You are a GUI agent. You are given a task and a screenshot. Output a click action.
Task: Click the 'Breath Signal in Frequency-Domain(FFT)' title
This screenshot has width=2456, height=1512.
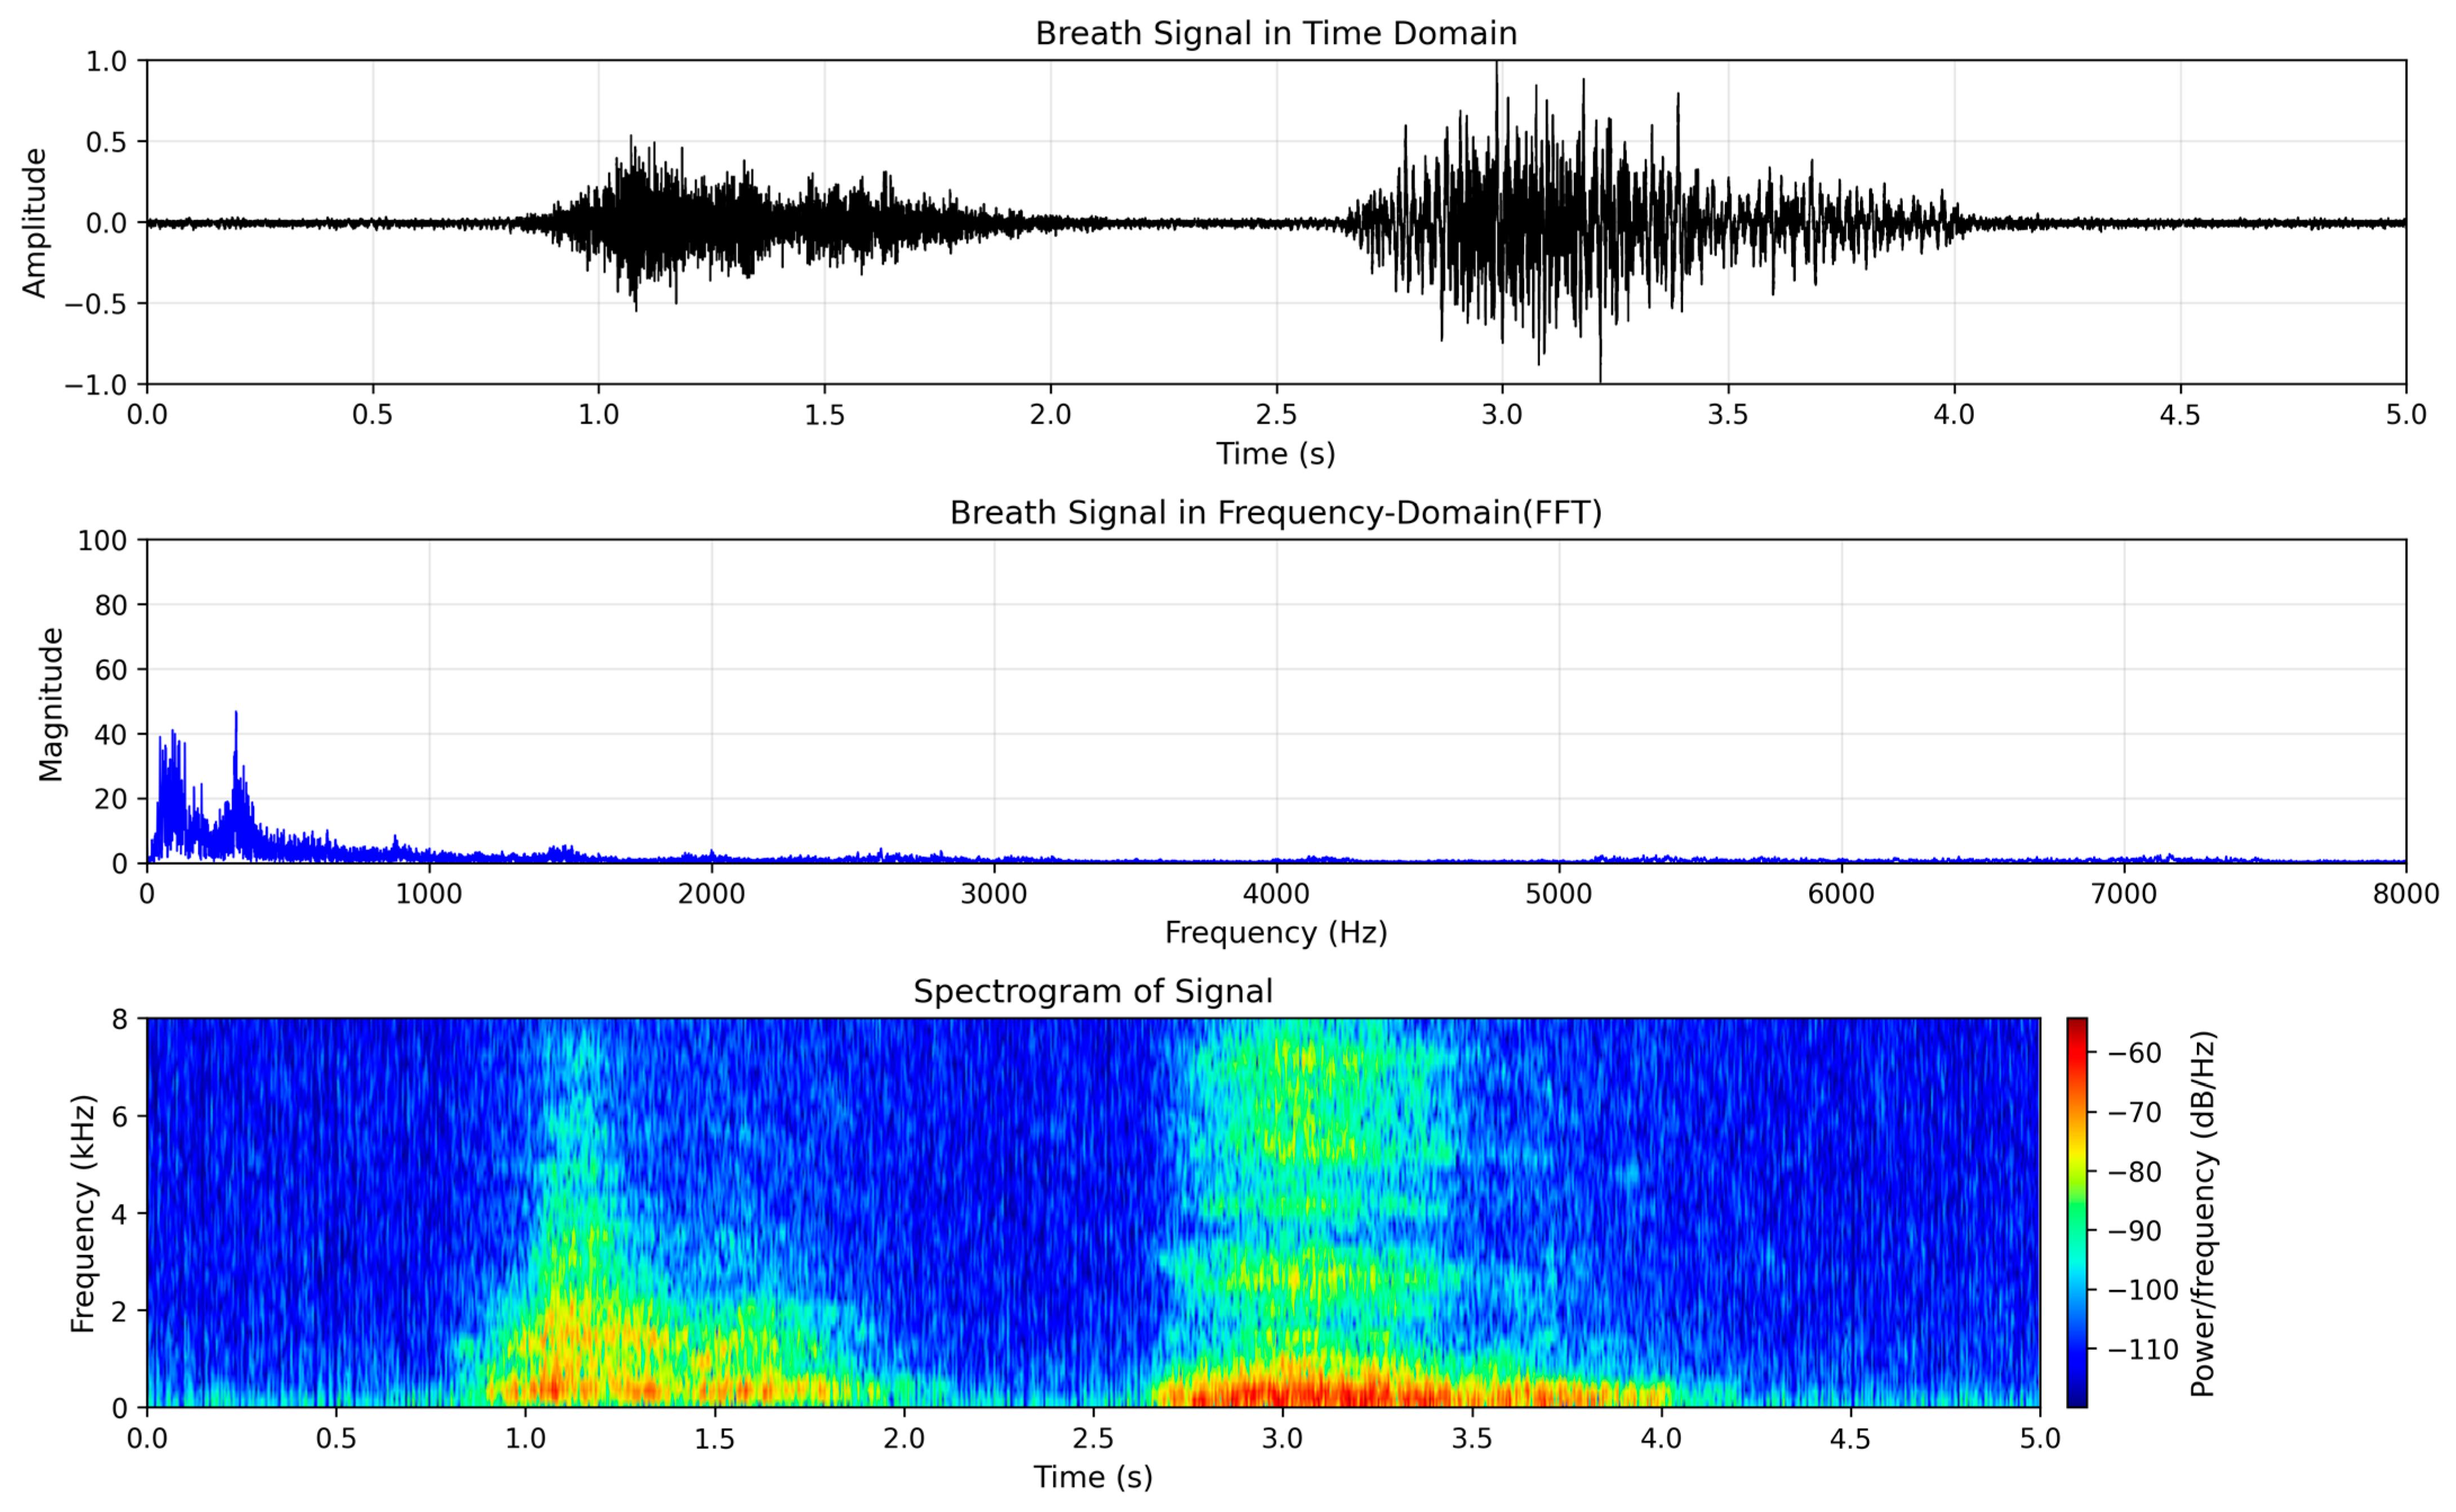(x=1276, y=513)
